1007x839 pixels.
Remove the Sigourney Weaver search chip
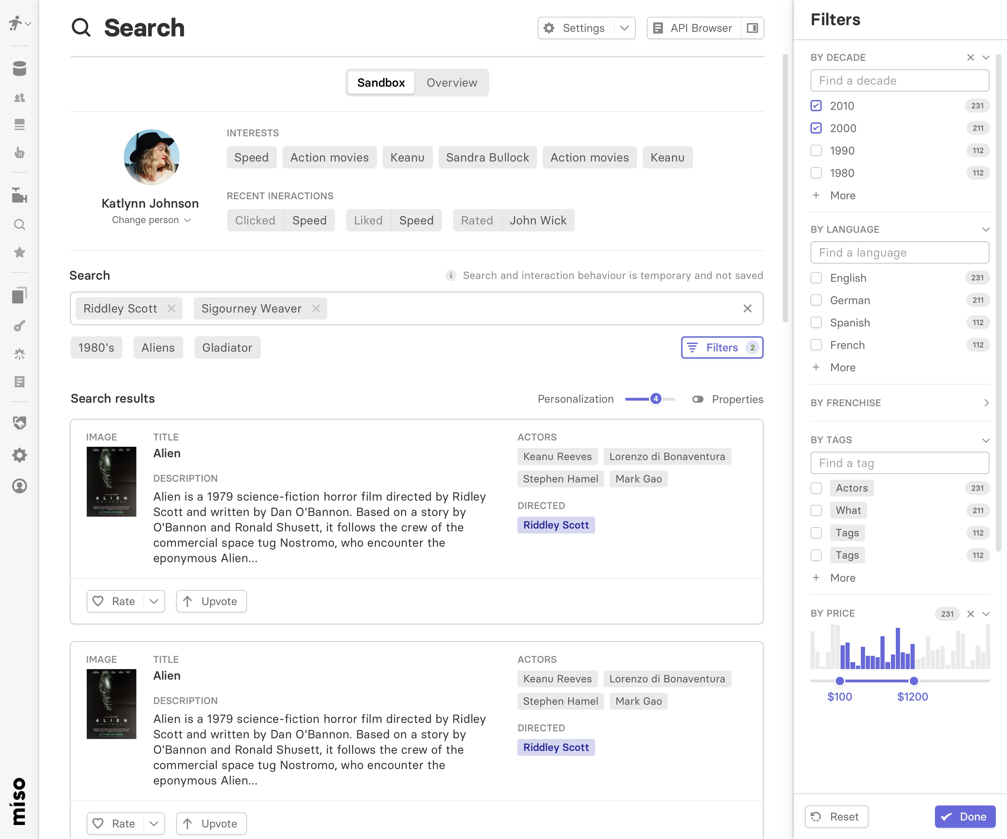(x=316, y=308)
